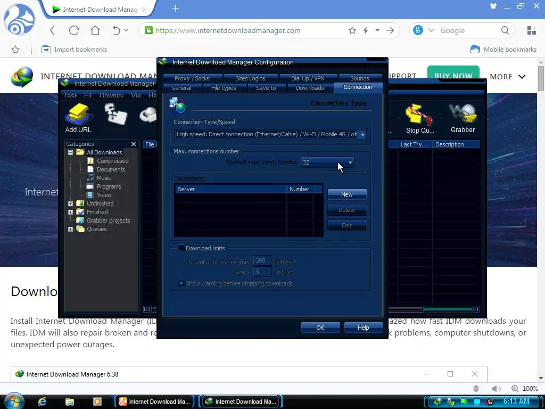Screen dimensions: 545x409
Task: Click the Google search magnifier icon
Action: point(505,30)
